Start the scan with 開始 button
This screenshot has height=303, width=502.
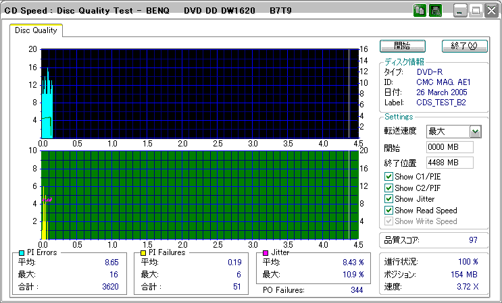[x=403, y=46]
